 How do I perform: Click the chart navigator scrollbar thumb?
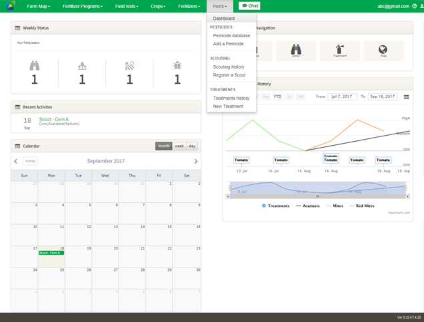318,196
